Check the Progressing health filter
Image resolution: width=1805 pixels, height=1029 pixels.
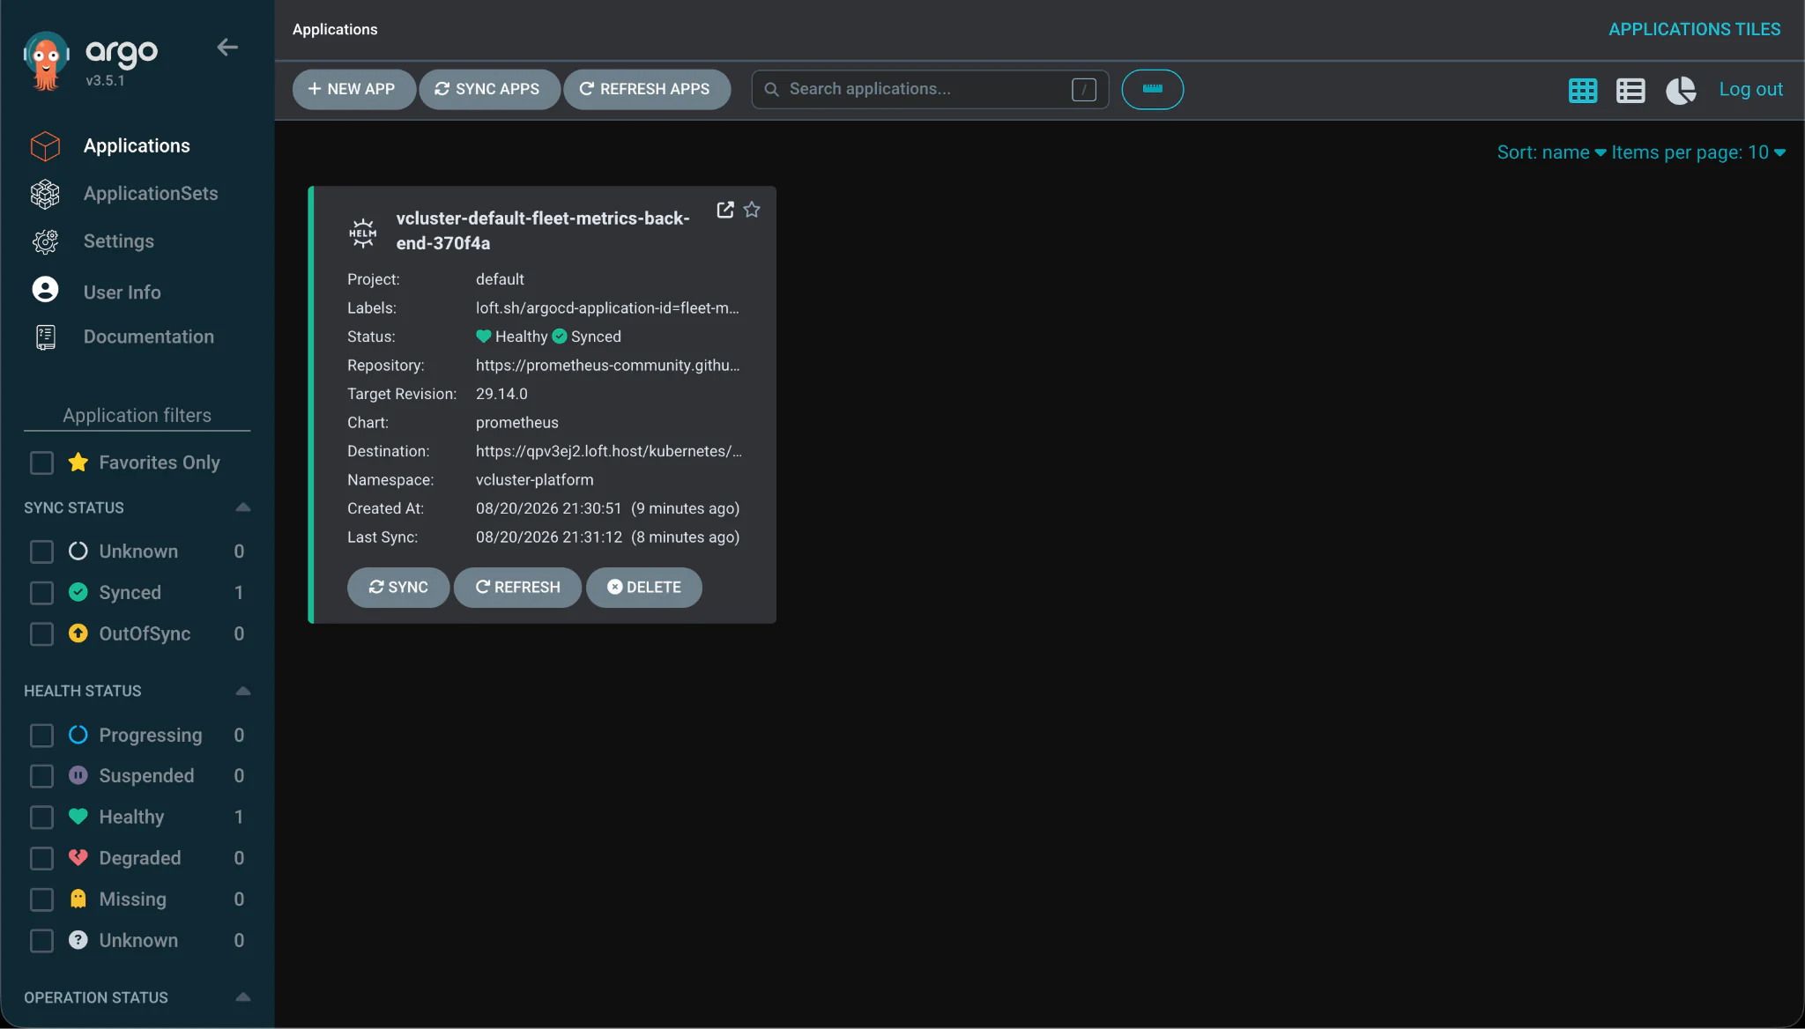pos(41,736)
